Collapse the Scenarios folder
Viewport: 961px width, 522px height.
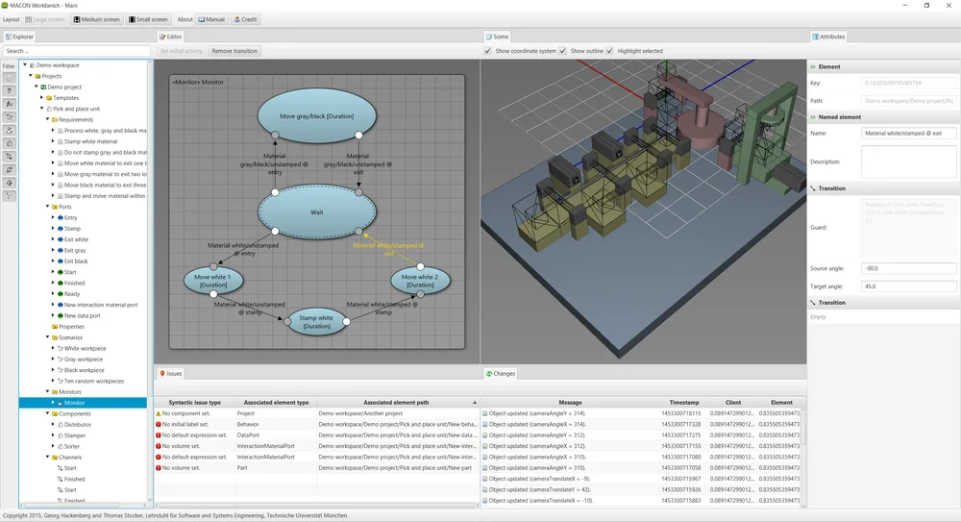click(47, 337)
